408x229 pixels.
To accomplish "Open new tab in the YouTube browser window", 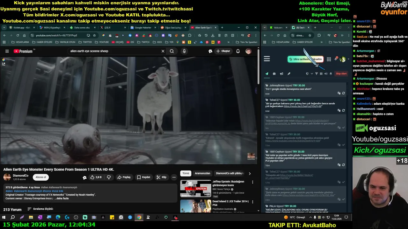I will tap(222, 28).
